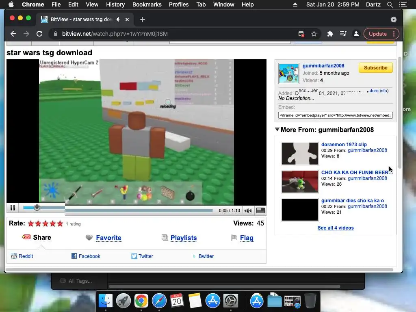Click the Favorite heart icon

89,237
